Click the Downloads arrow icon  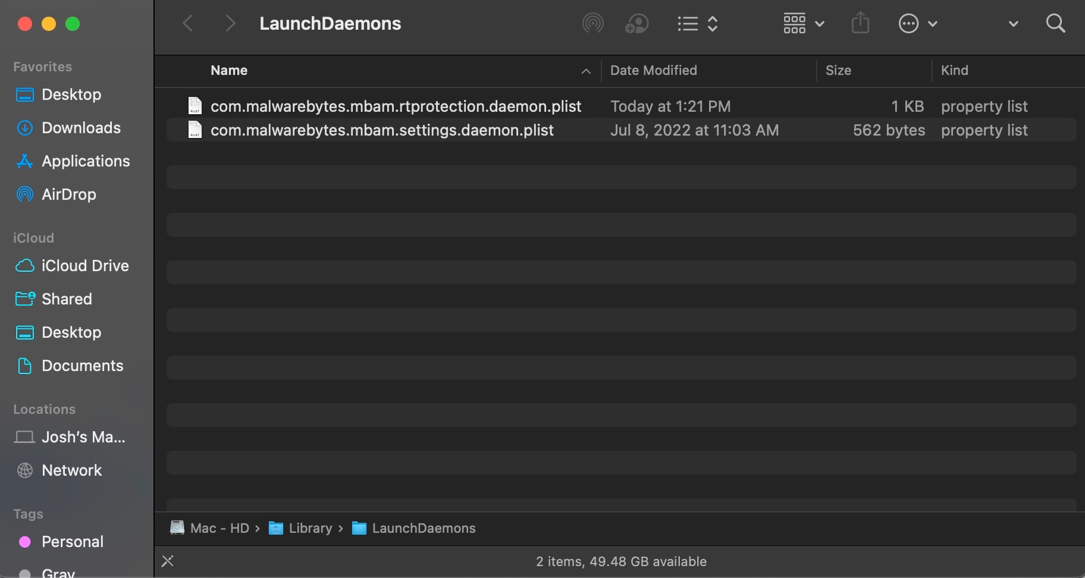(24, 128)
